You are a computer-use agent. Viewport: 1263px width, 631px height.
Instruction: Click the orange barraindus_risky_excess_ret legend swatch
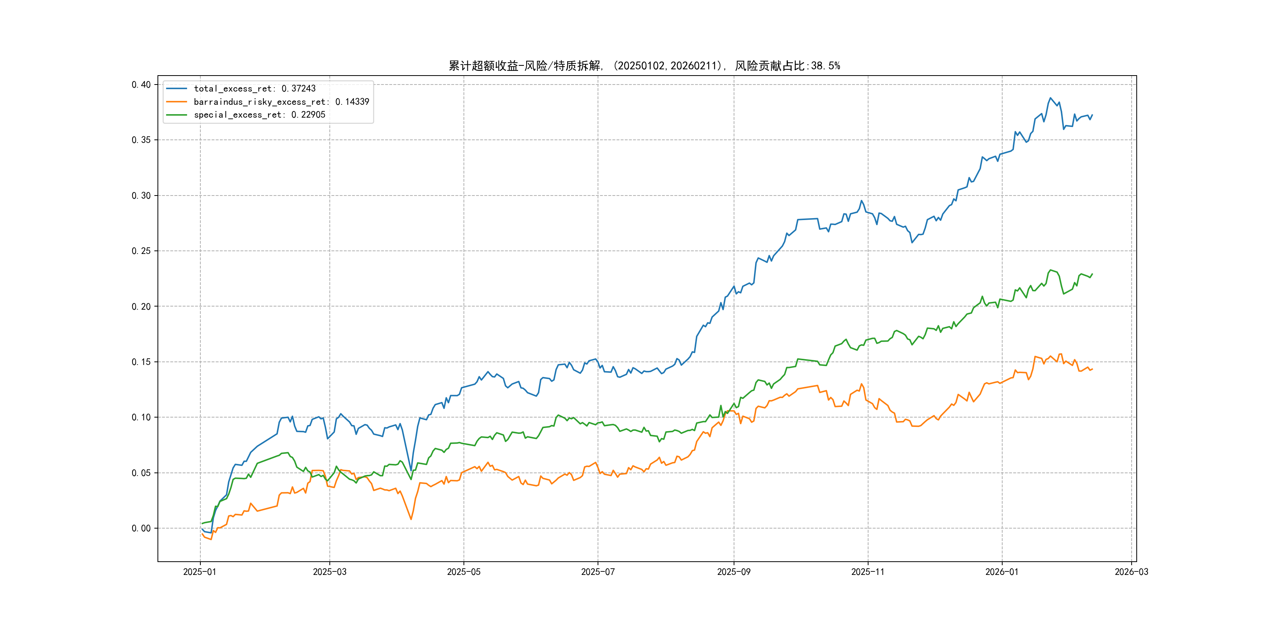[x=177, y=102]
